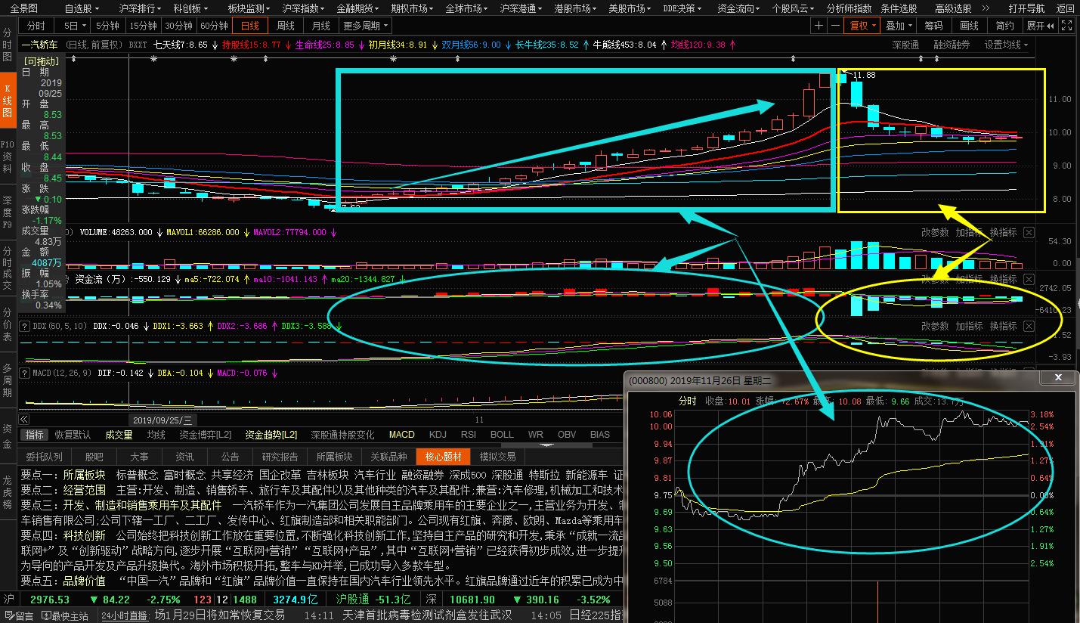
Task: Open the 设置均线 dropdown
Action: coord(1007,45)
